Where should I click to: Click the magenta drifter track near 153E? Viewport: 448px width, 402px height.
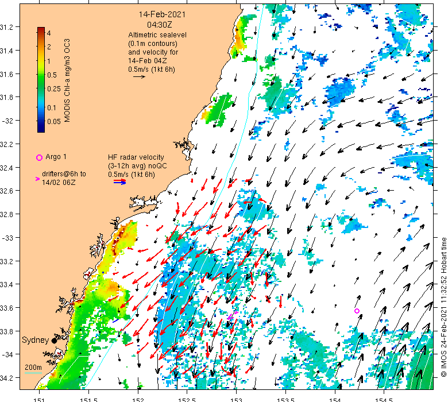click(232, 315)
